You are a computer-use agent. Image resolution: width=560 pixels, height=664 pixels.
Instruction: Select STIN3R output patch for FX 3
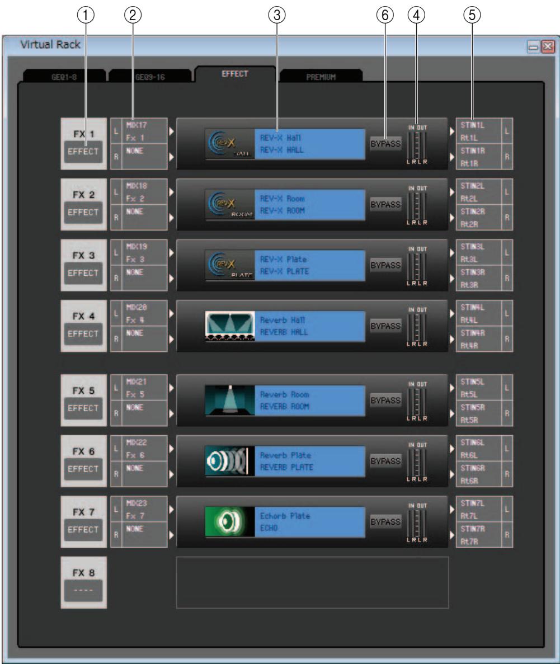(479, 278)
